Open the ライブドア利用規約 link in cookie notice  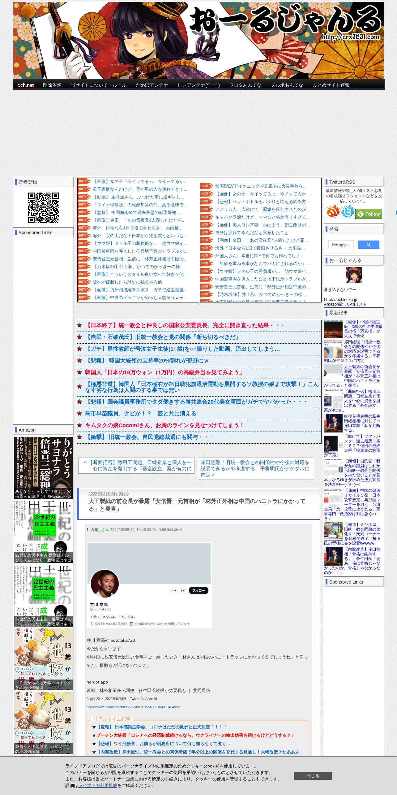98,785
